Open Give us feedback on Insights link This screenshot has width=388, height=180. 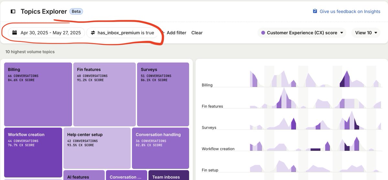point(350,11)
